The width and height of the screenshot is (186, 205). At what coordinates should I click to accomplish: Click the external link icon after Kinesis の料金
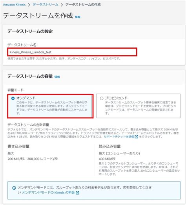(x=77, y=193)
